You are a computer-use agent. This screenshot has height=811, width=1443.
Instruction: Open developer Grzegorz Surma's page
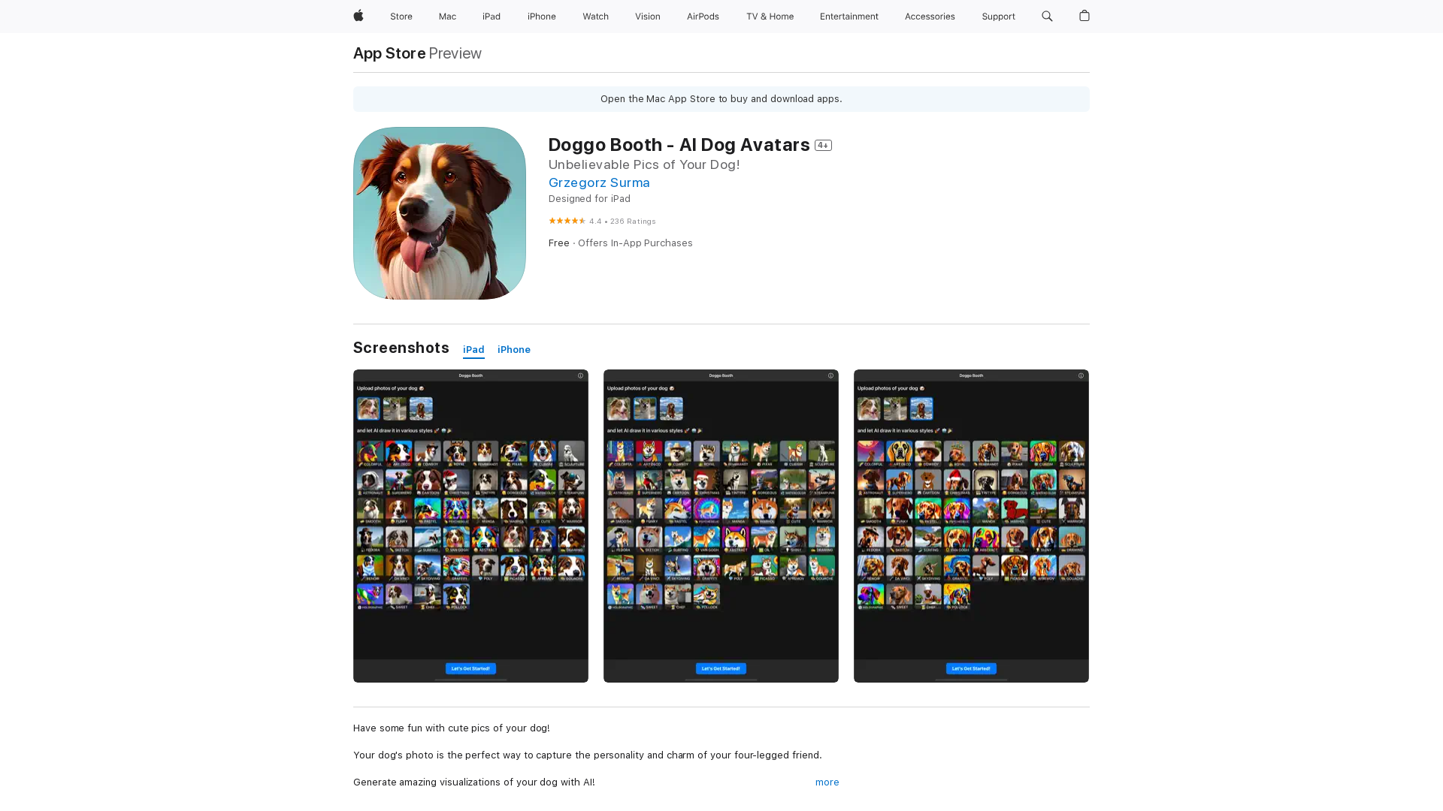click(599, 182)
